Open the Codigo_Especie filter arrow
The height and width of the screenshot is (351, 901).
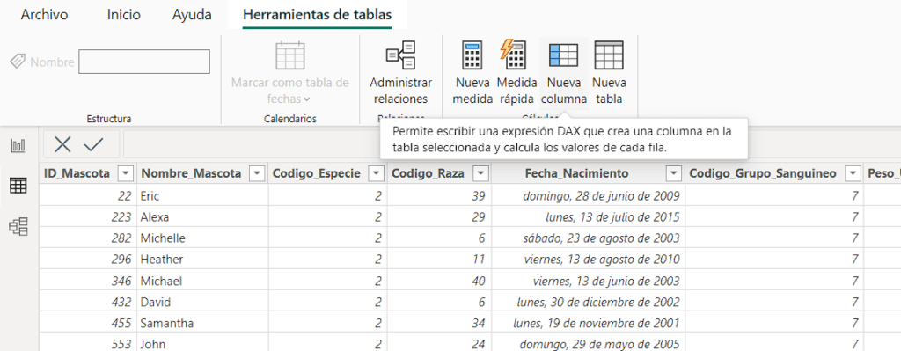pos(377,173)
